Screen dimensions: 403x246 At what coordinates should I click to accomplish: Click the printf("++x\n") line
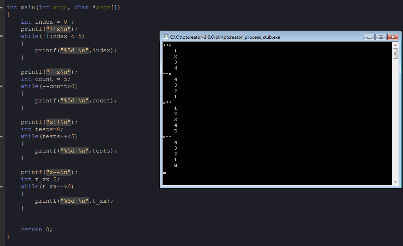click(x=49, y=29)
